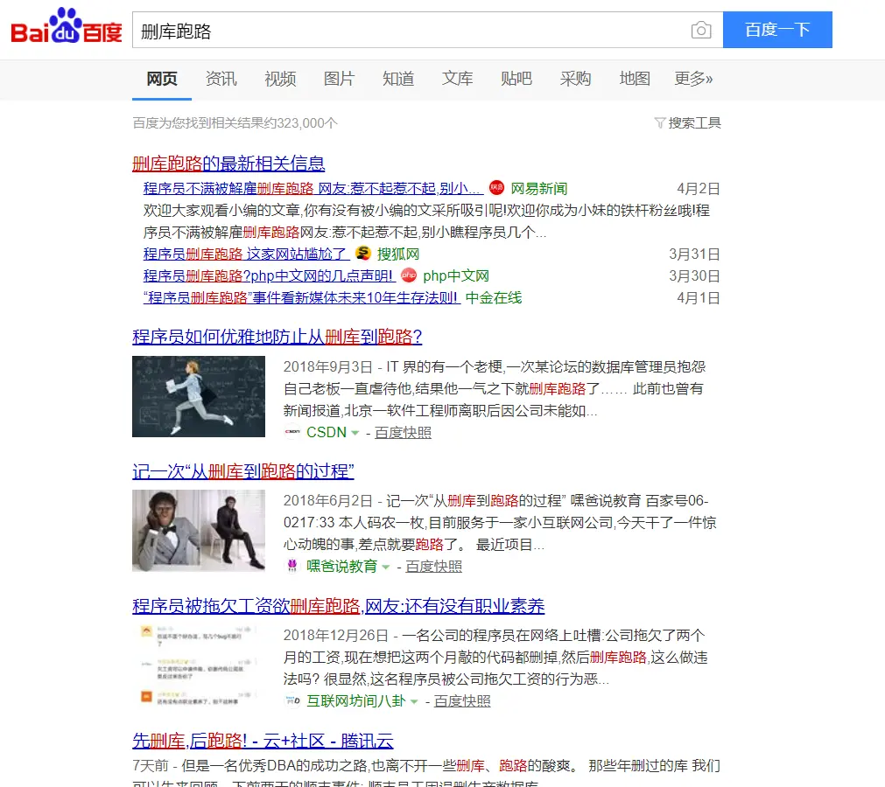Click the 搜狐网 source icon

point(363,254)
